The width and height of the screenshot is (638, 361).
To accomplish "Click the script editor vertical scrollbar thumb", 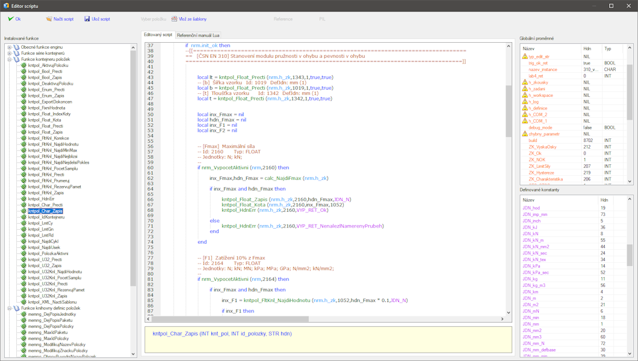I will [509, 111].
